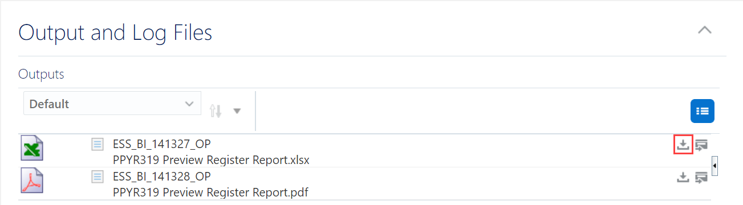The image size is (743, 205).
Task: Expand sort options dropdown arrow
Action: (x=237, y=111)
